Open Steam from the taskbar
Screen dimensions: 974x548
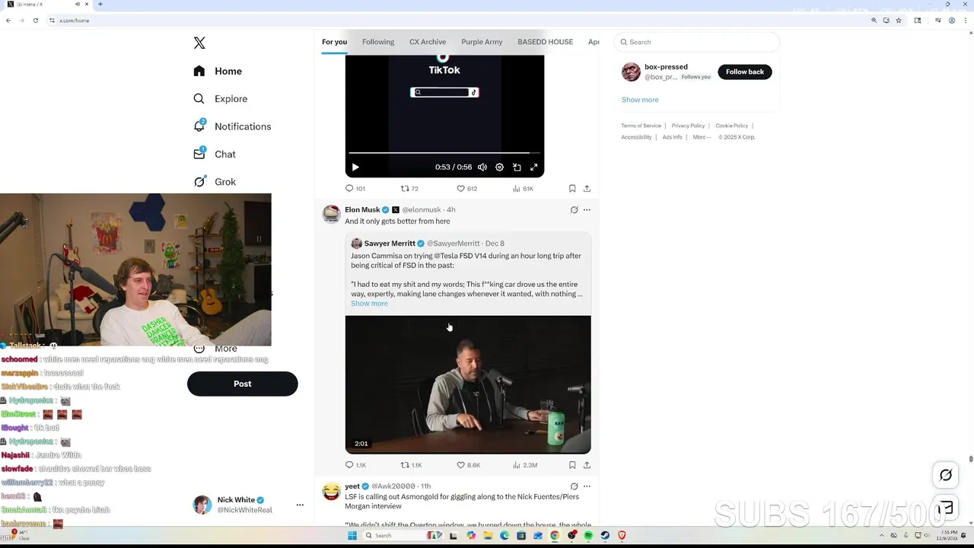click(605, 536)
